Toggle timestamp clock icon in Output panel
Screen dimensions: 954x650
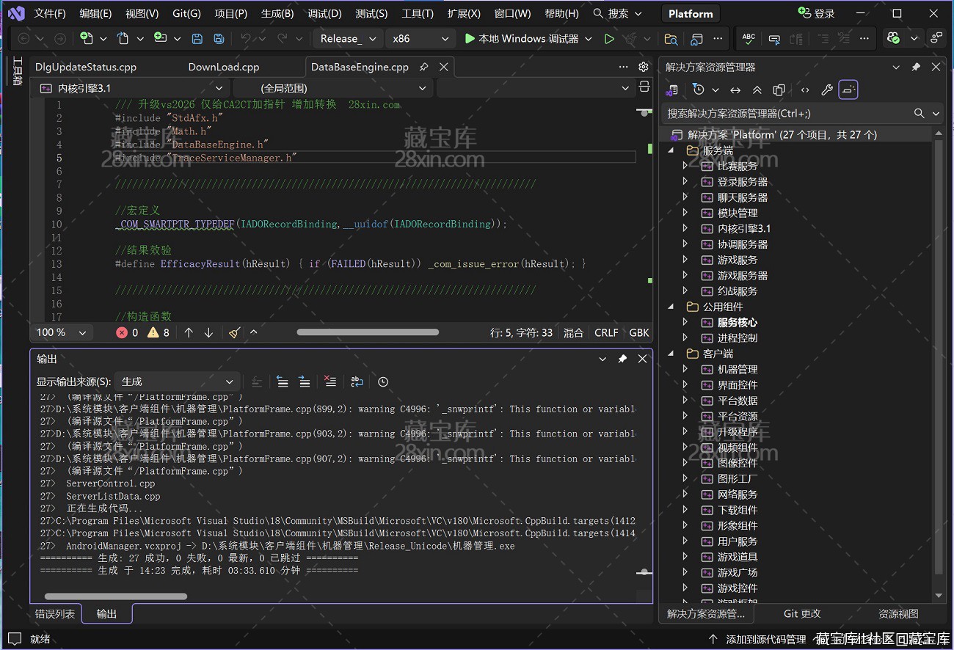pos(383,381)
